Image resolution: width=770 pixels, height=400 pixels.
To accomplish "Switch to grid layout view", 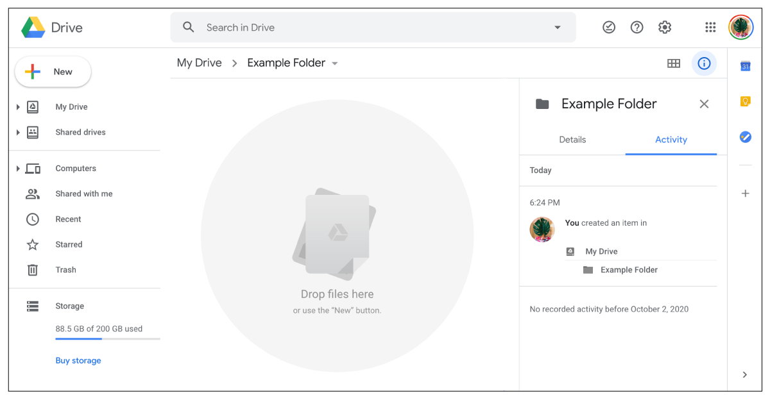I will (x=674, y=63).
